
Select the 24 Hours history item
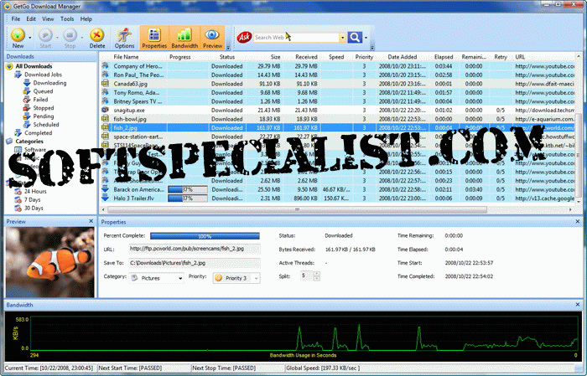tap(35, 191)
